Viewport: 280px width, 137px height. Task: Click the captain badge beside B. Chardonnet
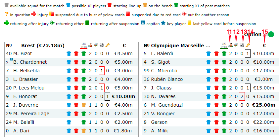coord(11,60)
